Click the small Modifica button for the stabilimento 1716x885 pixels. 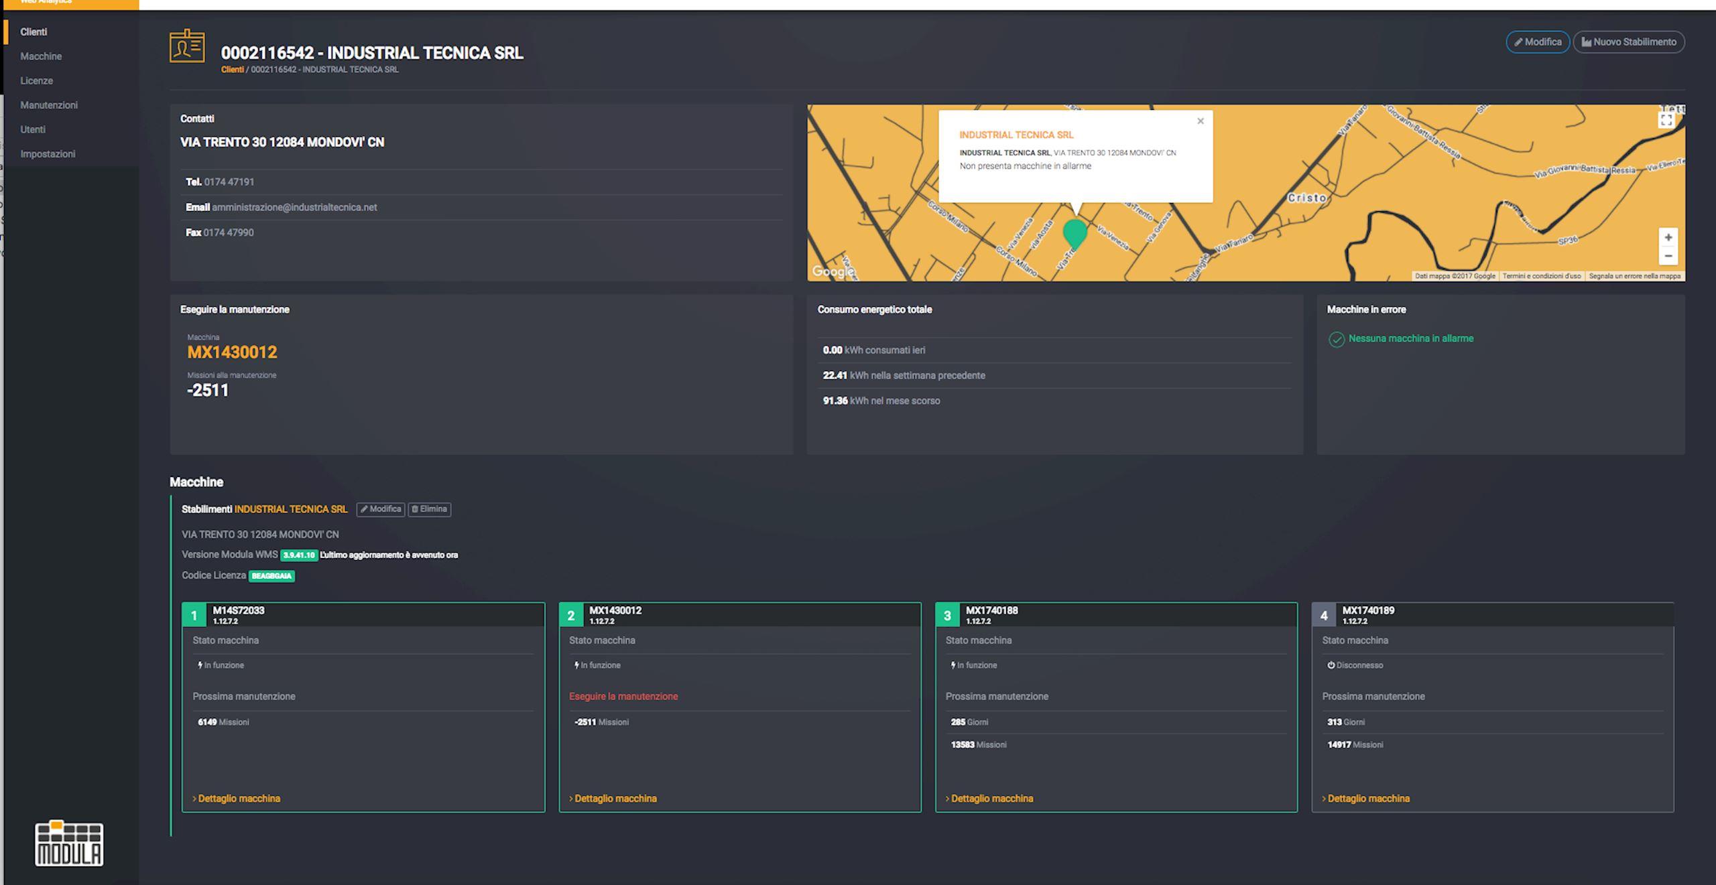tap(380, 509)
